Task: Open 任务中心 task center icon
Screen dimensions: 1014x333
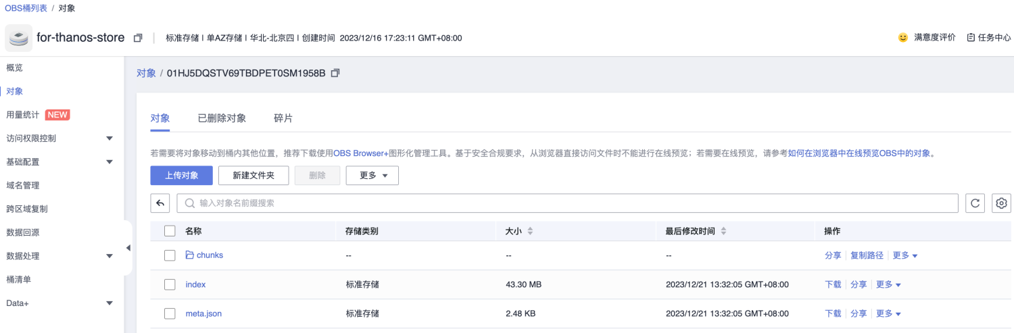Action: click(971, 38)
